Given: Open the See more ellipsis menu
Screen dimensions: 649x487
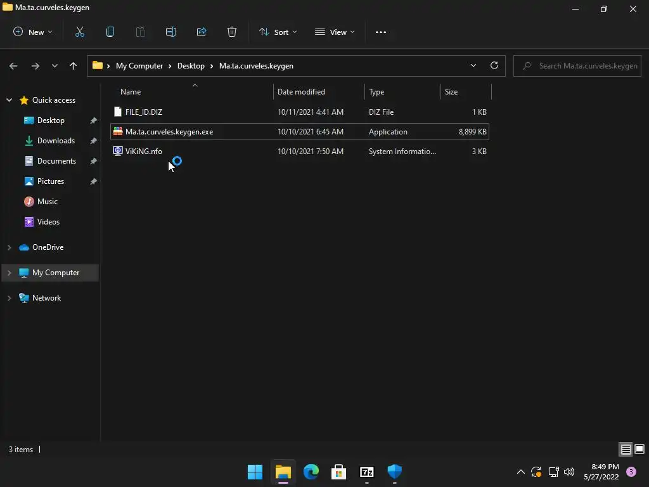Looking at the screenshot, I should pyautogui.click(x=381, y=32).
